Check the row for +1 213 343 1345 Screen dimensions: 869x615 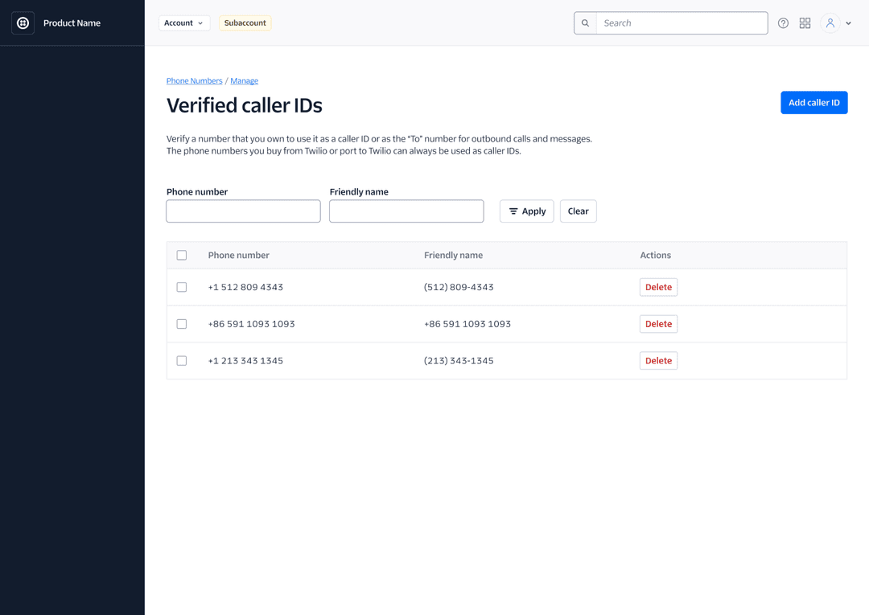point(182,361)
